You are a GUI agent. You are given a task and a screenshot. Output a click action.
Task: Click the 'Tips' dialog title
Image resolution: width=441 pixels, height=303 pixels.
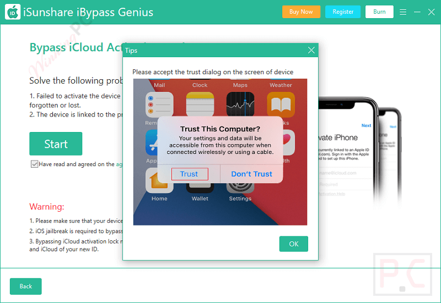pyautogui.click(x=131, y=51)
